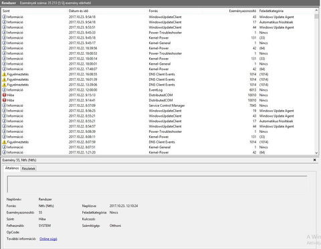Viewport: 321px width, 249px height.
Task: Click the event list scrollbar down arrow
Action: pos(316,153)
